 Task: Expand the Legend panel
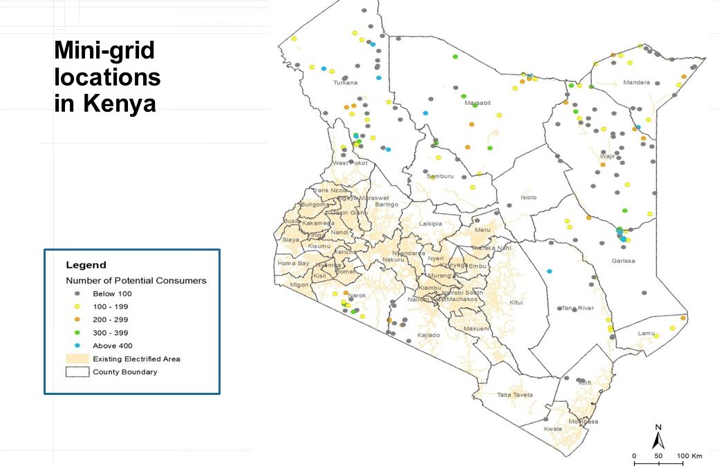(x=85, y=264)
